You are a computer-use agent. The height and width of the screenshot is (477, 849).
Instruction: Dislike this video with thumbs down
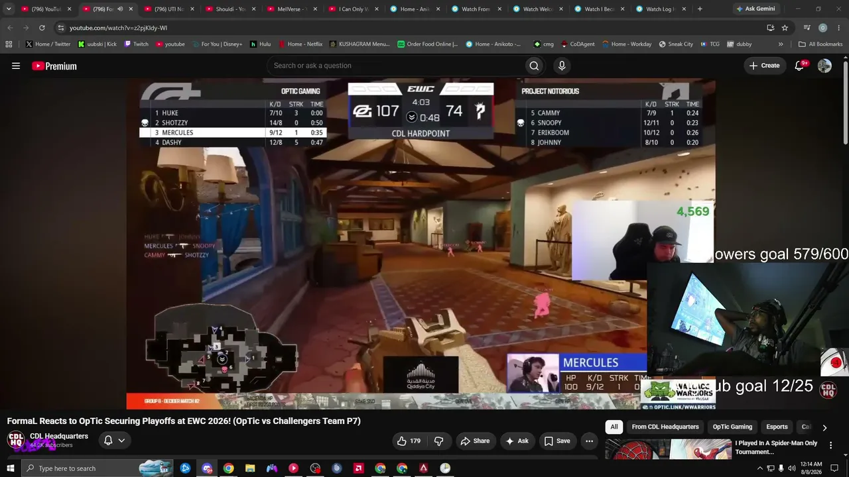pyautogui.click(x=438, y=441)
